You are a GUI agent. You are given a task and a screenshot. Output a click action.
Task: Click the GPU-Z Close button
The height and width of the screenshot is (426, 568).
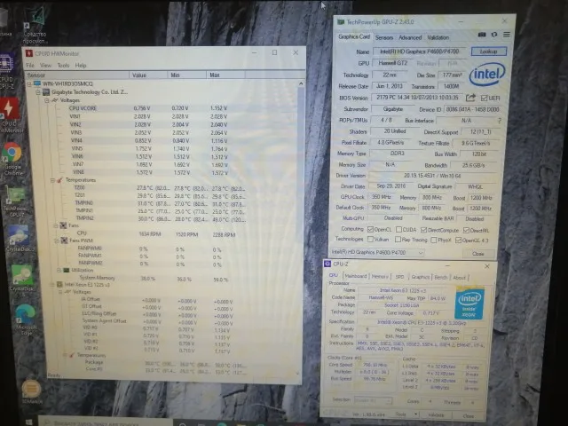tap(477, 254)
